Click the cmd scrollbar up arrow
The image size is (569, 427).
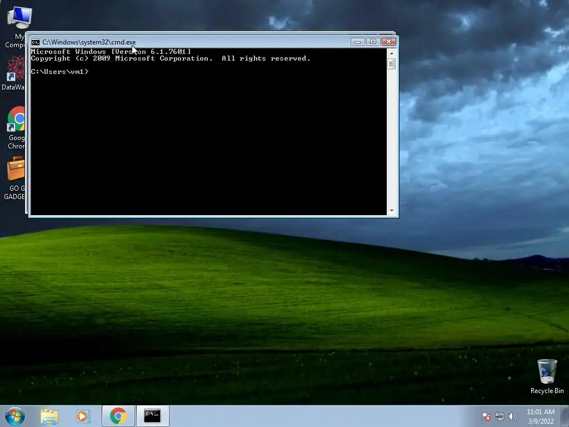[392, 53]
